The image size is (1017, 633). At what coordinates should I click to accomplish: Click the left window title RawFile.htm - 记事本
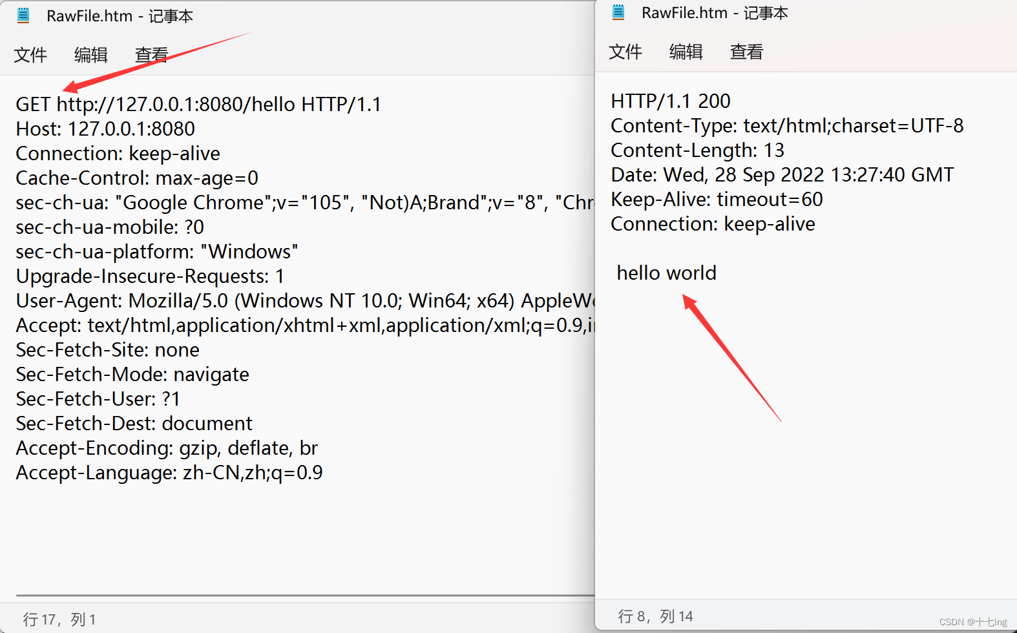click(x=120, y=16)
